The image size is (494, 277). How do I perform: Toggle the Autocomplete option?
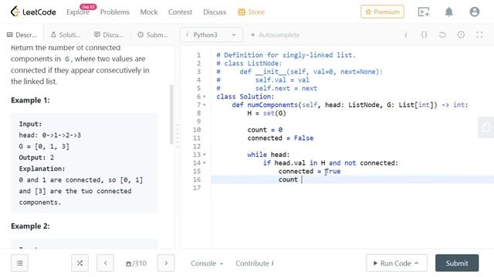pyautogui.click(x=275, y=35)
